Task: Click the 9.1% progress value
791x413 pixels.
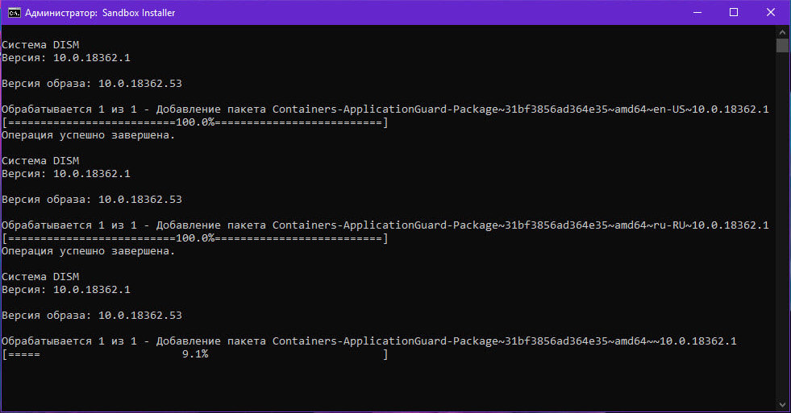Action: tap(195, 354)
